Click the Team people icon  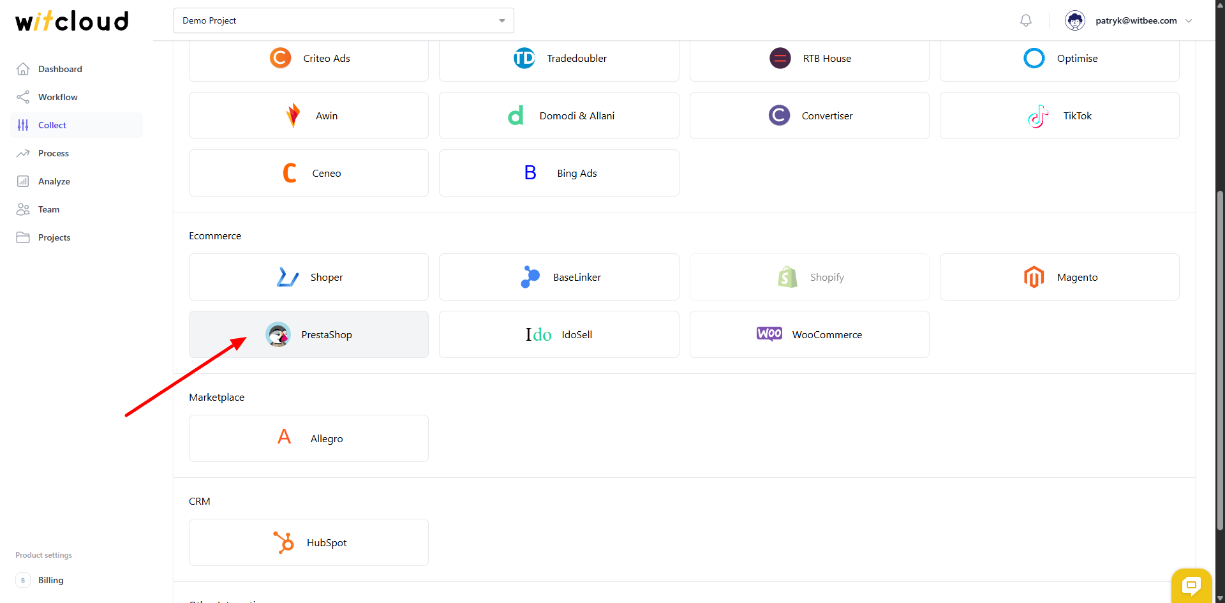point(23,209)
